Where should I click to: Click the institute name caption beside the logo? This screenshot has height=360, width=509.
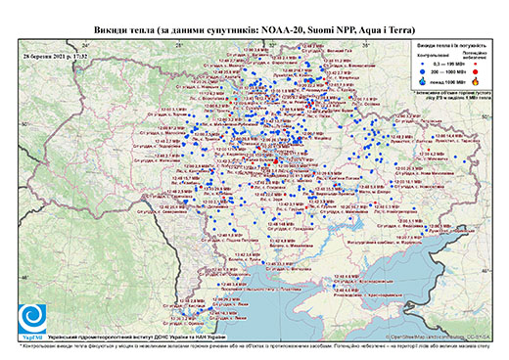coord(137,337)
